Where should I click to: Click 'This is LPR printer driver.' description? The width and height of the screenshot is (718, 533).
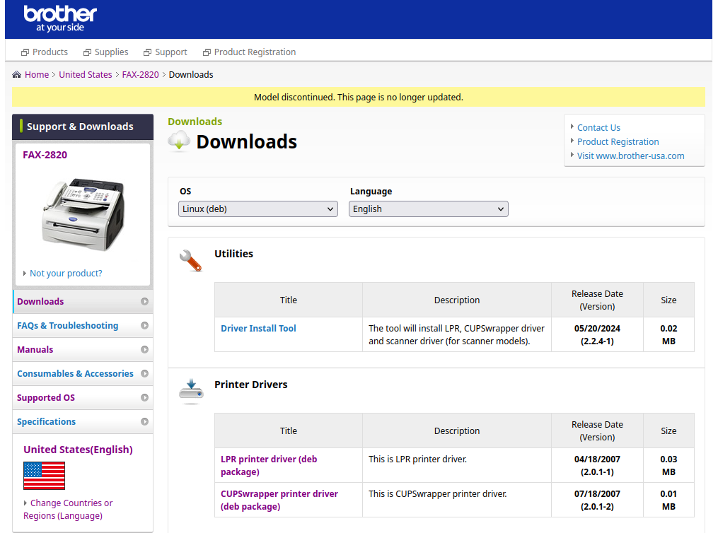(417, 459)
